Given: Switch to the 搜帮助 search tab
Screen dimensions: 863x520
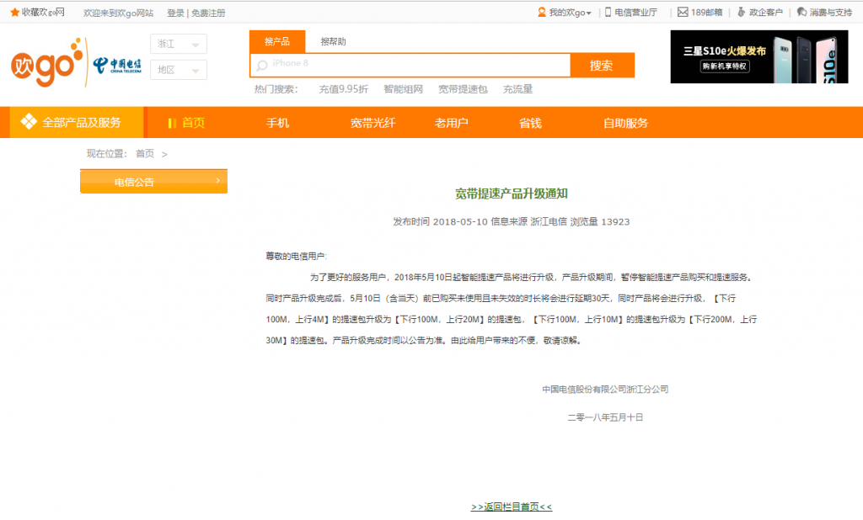Looking at the screenshot, I should (334, 41).
